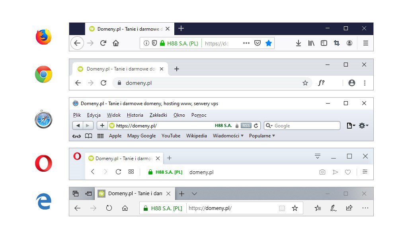Close the Firefox Domeny.pl tab
This screenshot has height=239, width=398.
click(x=168, y=29)
